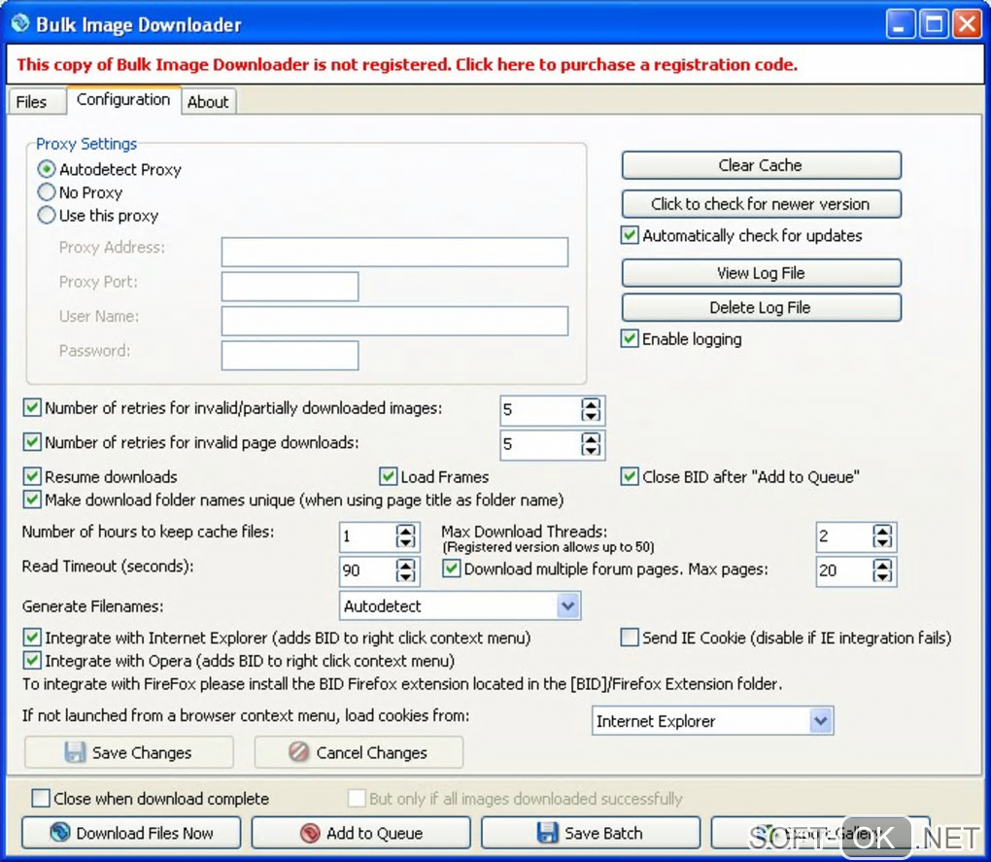Viewport: 991px width, 862px height.
Task: Click the Proxy Port input field
Action: point(290,287)
